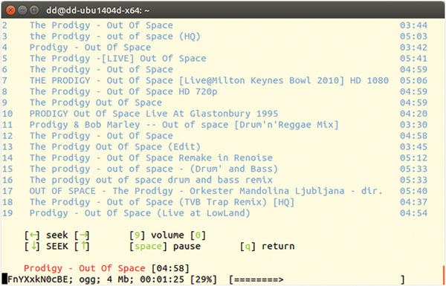Screen dimensions: 446x286
Task: Click the left arrow seek key hint
Action: pos(32,235)
